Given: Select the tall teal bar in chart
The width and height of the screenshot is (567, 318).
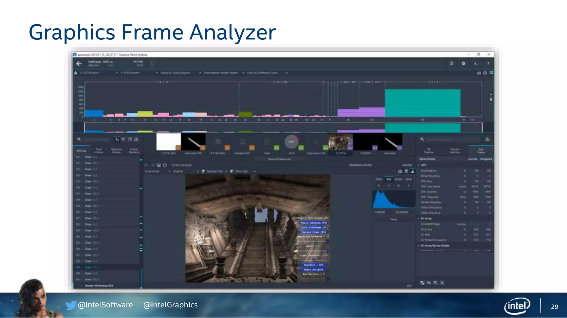Looking at the screenshot, I should [x=422, y=103].
